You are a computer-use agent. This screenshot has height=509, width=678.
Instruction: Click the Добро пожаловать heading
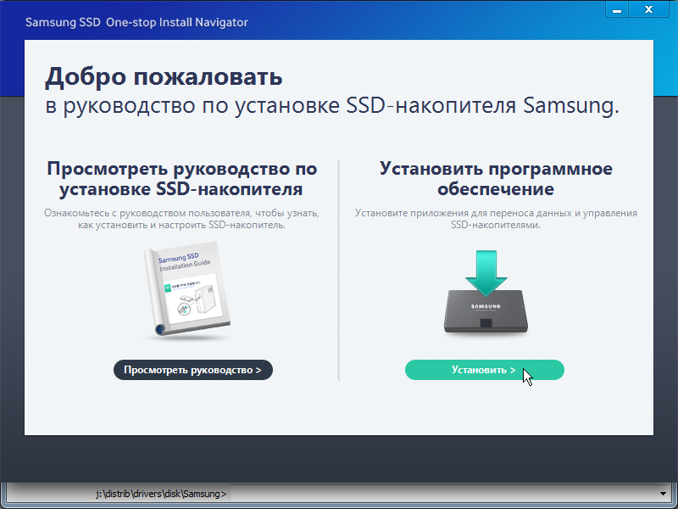coord(164,77)
